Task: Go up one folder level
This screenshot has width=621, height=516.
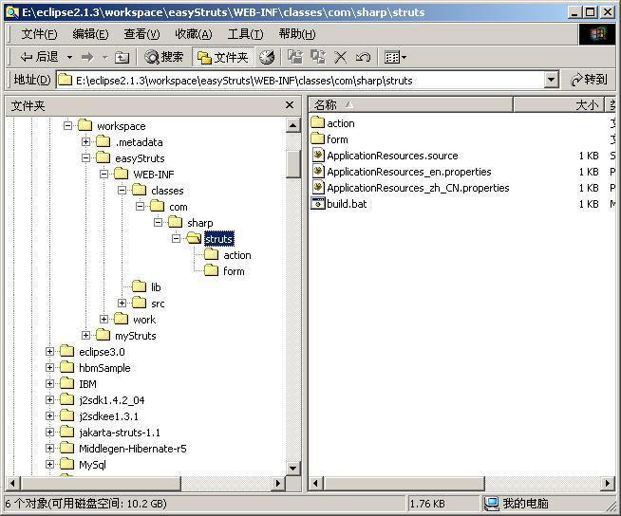Action: coord(122,58)
